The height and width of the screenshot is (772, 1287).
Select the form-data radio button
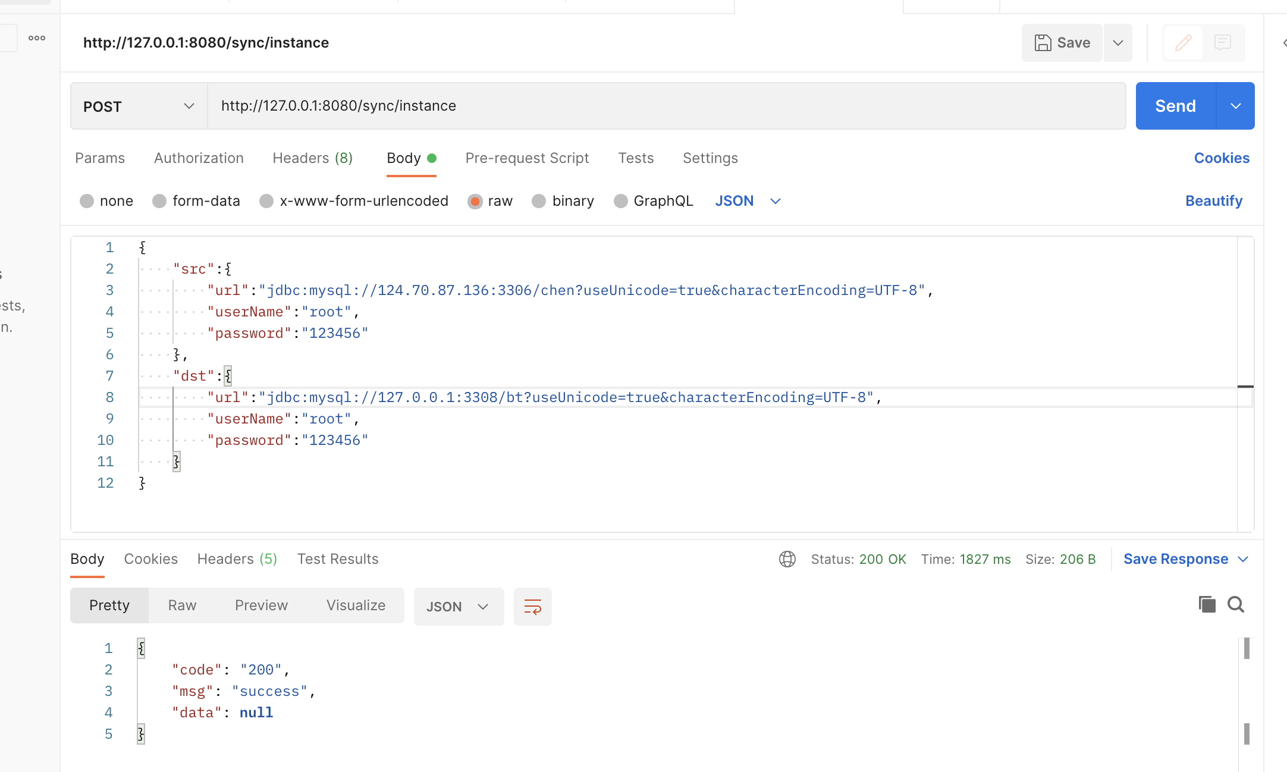pyautogui.click(x=159, y=201)
